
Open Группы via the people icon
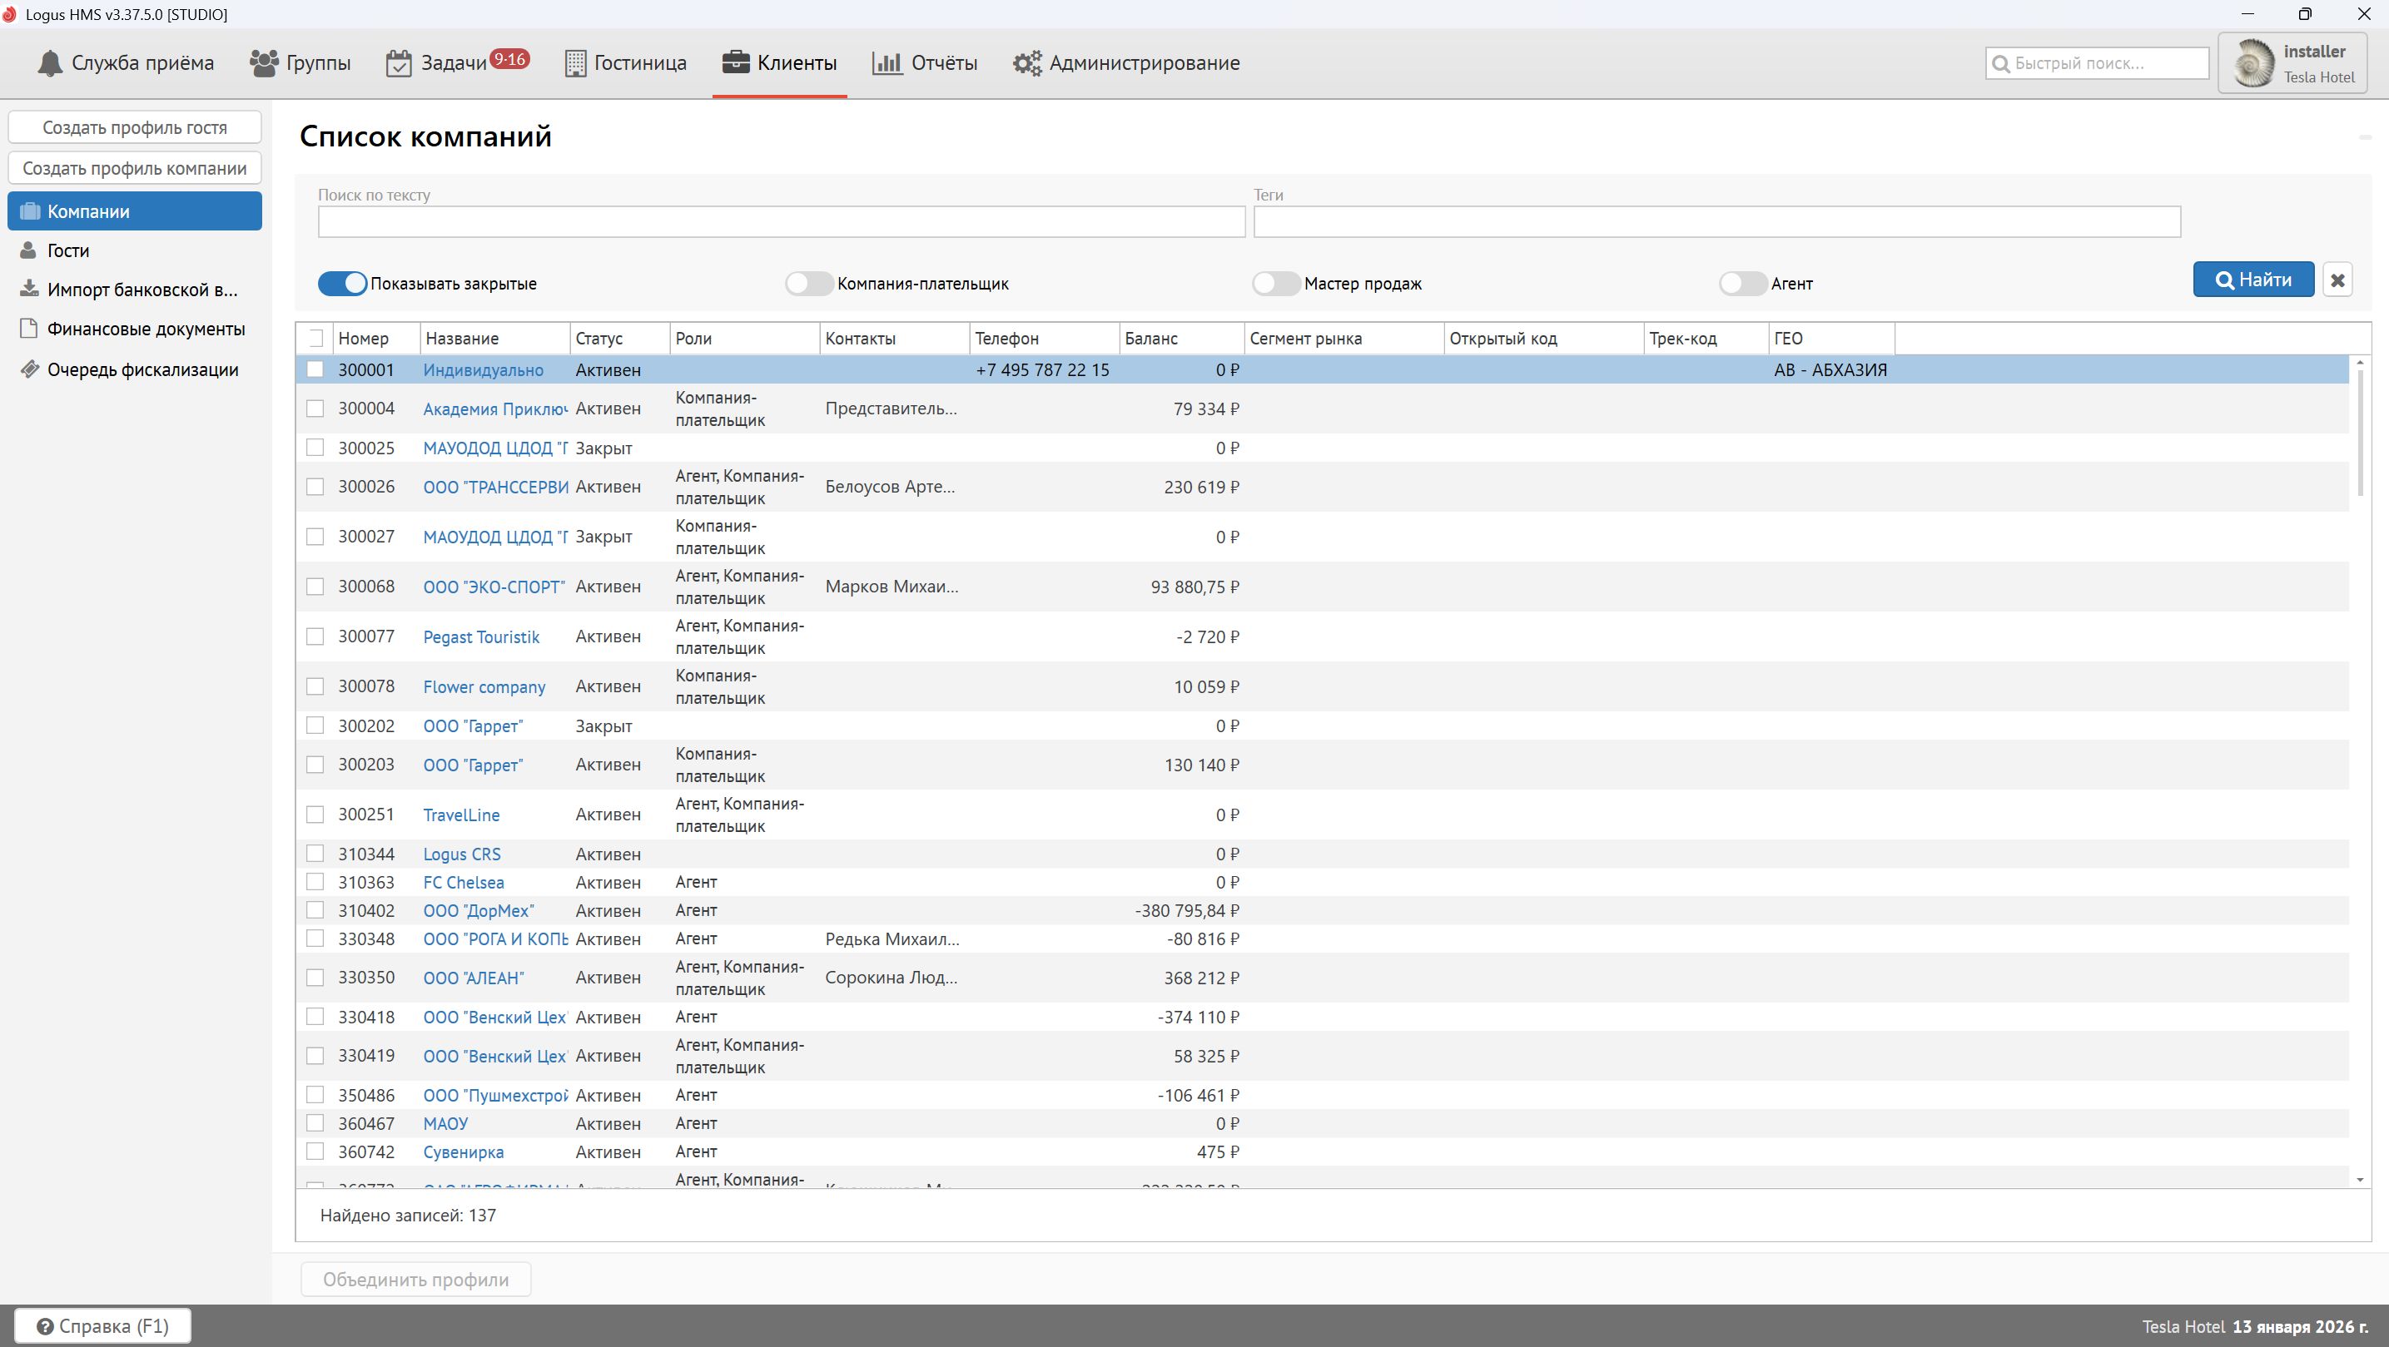(x=265, y=63)
